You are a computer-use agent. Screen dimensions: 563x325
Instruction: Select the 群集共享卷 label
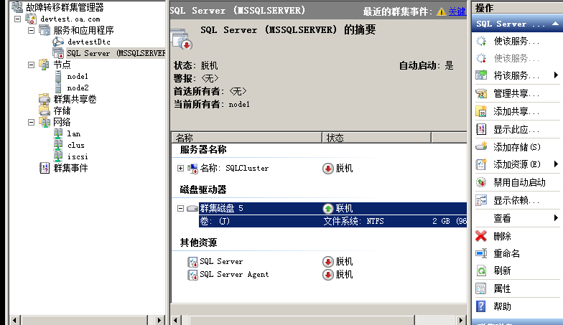click(75, 99)
